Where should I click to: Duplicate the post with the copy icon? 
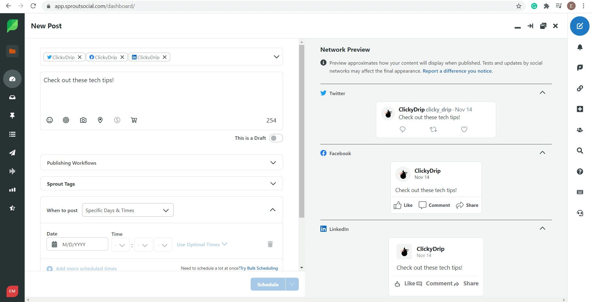pyautogui.click(x=543, y=26)
